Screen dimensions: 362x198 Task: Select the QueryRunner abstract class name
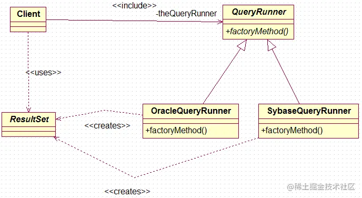point(259,12)
